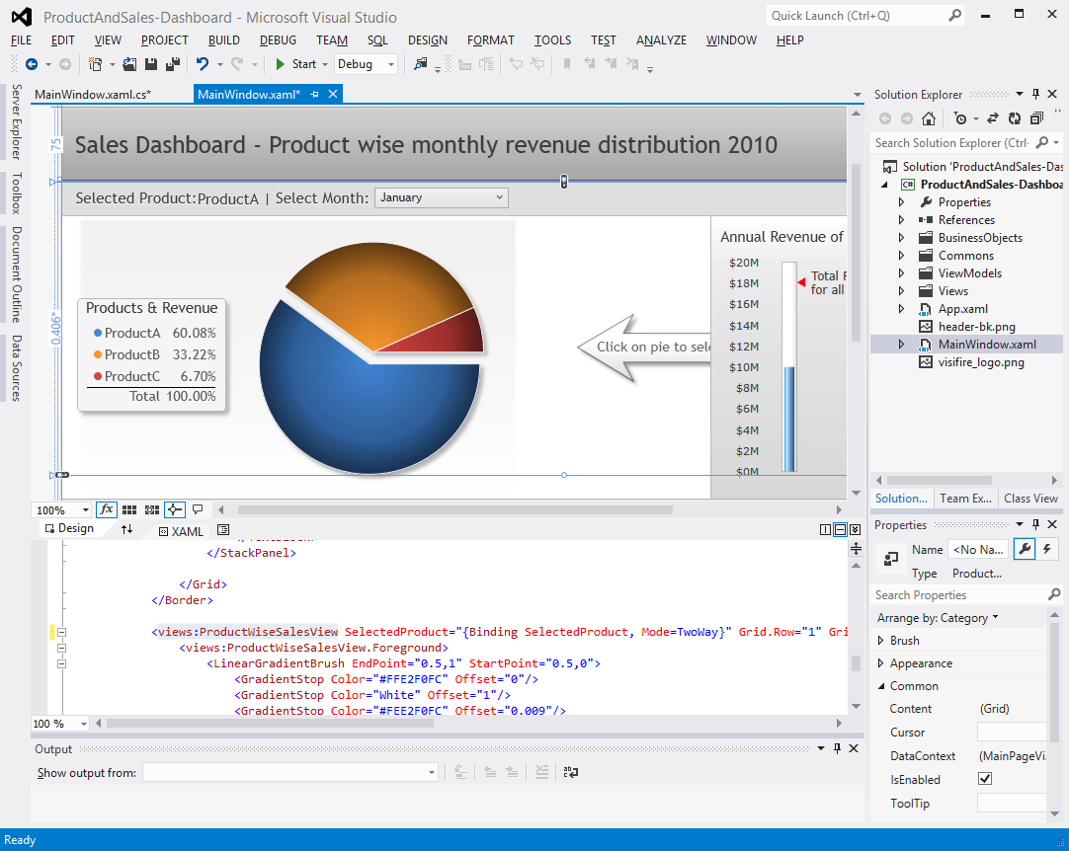The image size is (1069, 851).
Task: Open the ANALYZE menu
Action: click(x=660, y=40)
